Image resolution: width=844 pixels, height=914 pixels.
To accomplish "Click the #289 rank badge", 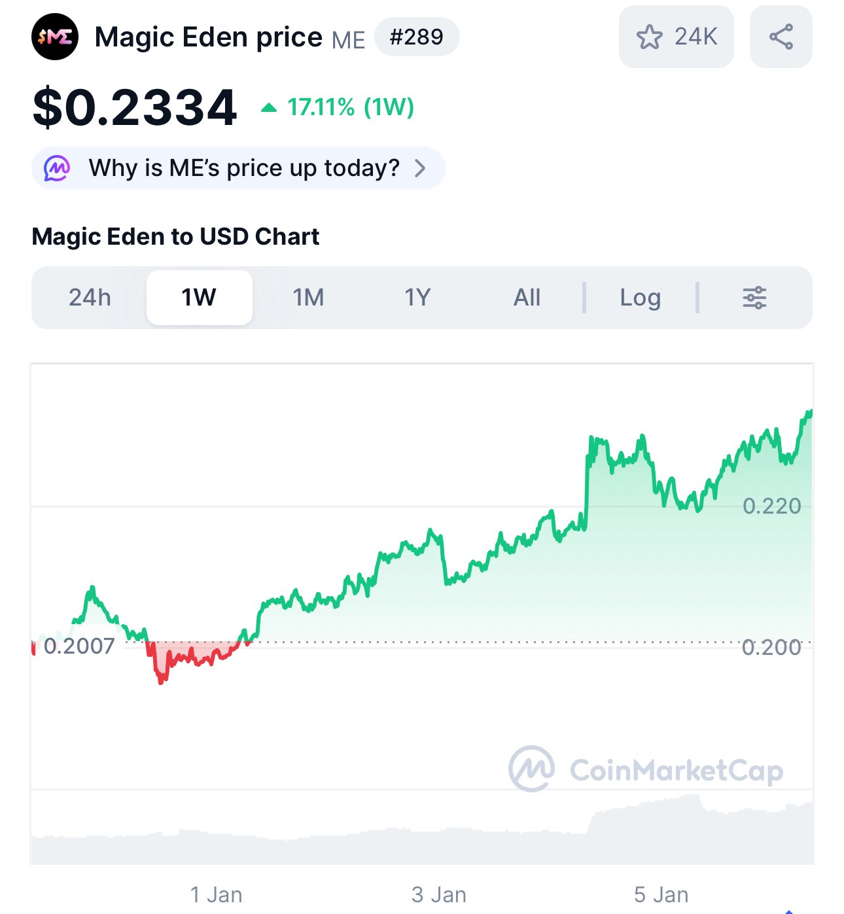I will pyautogui.click(x=416, y=37).
